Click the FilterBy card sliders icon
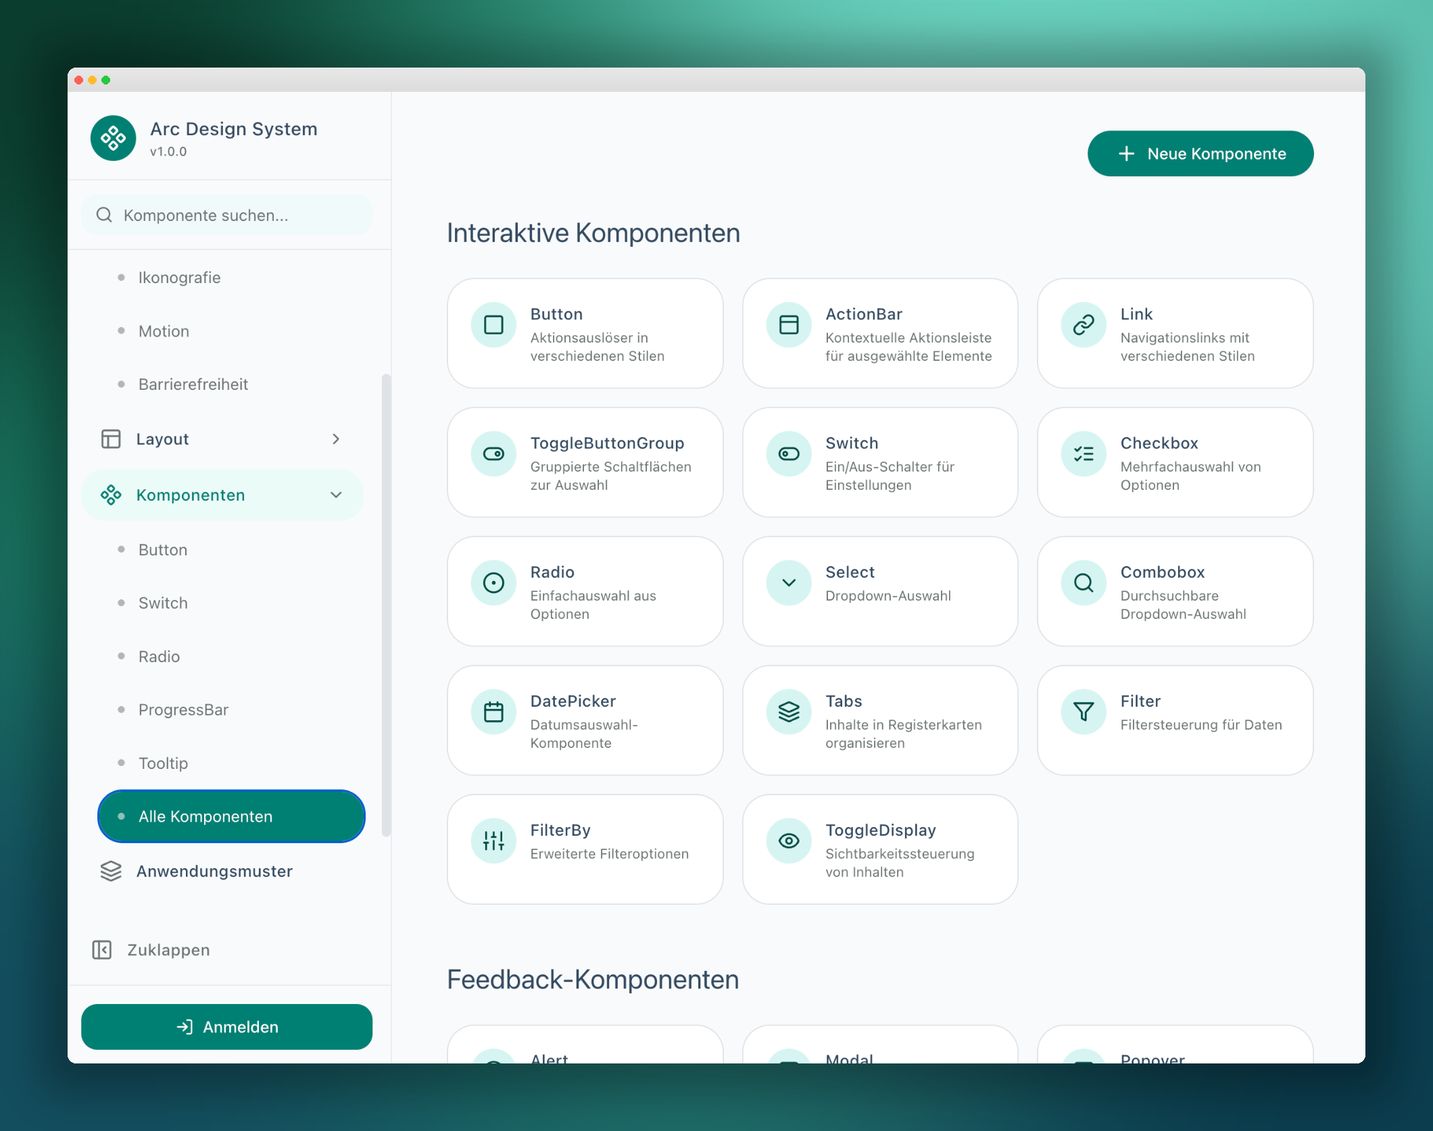 click(493, 840)
